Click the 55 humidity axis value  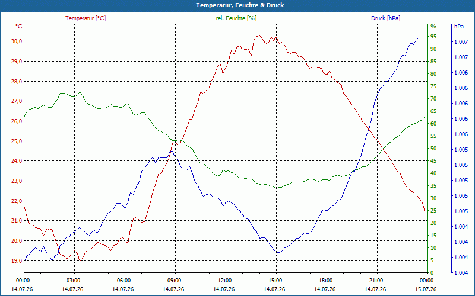433,136
